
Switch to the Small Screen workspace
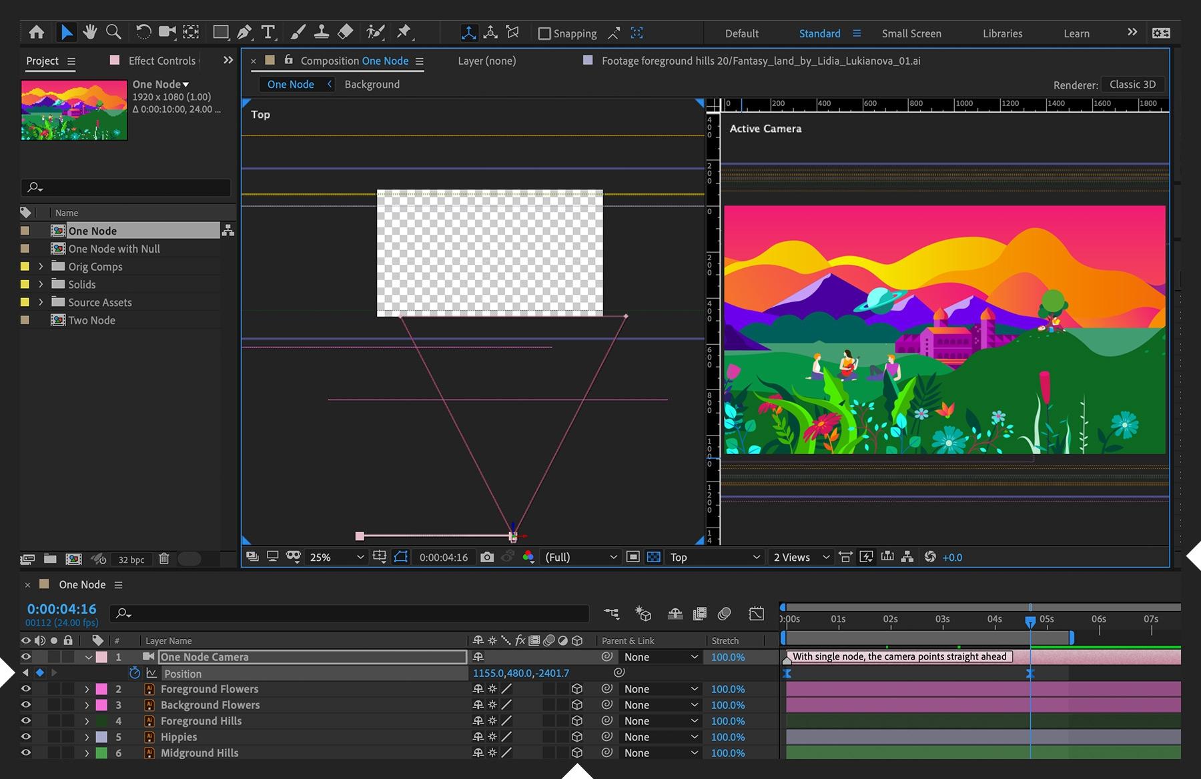(911, 33)
